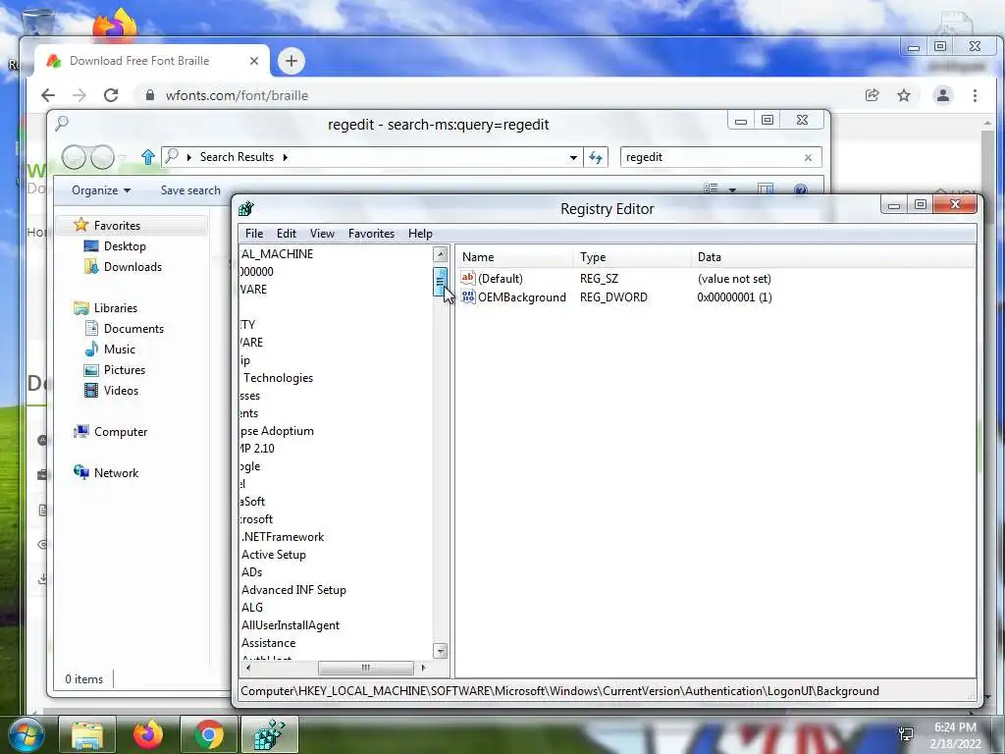
Task: Clear the regedit search box text
Action: click(808, 158)
